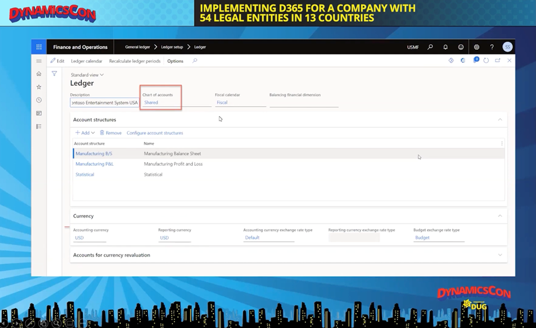Expand the Standard view dropdown
This screenshot has height=328, width=536.
[87, 75]
